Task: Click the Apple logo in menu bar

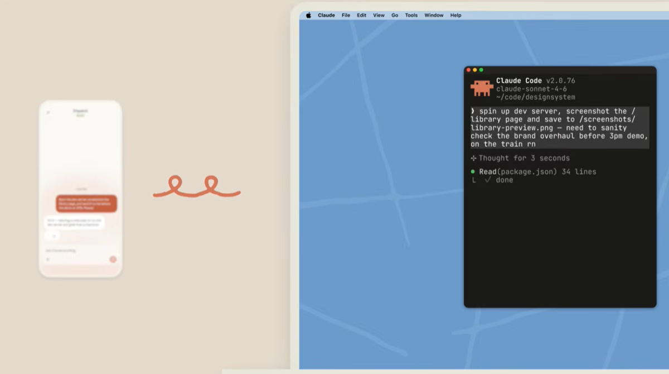Action: (308, 15)
